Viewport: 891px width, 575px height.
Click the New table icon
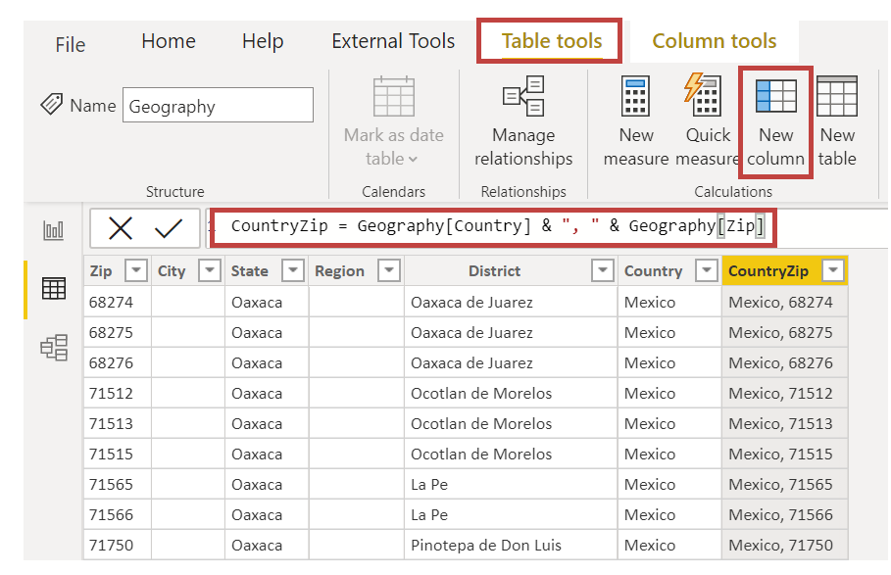[836, 96]
